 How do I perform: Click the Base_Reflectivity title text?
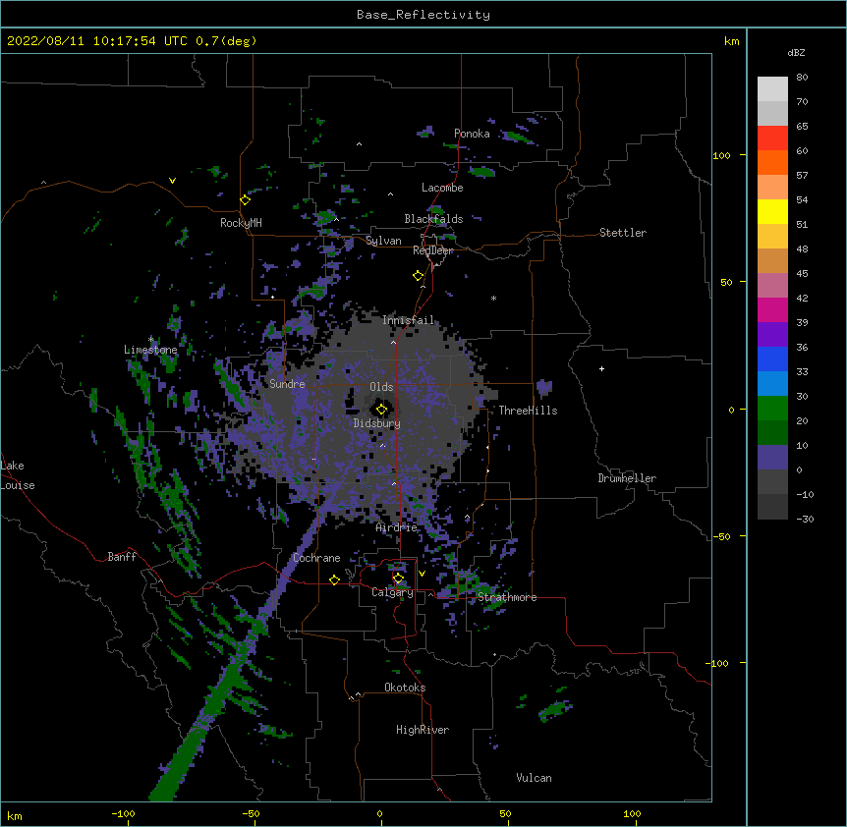423,15
